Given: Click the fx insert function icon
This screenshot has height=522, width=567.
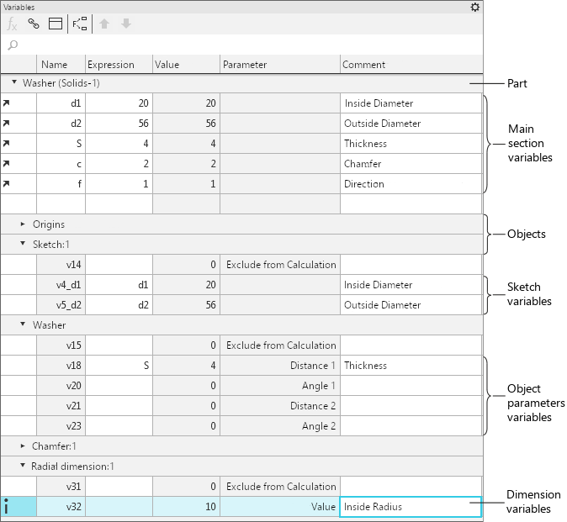Looking at the screenshot, I should pyautogui.click(x=13, y=24).
